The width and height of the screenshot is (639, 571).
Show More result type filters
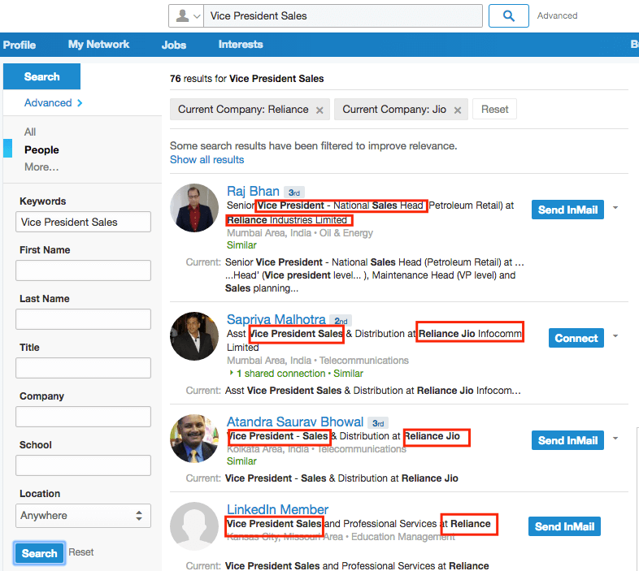coord(41,167)
